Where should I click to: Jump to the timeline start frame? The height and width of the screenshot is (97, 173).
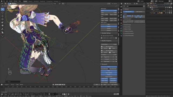pyautogui.click(x=55, y=85)
